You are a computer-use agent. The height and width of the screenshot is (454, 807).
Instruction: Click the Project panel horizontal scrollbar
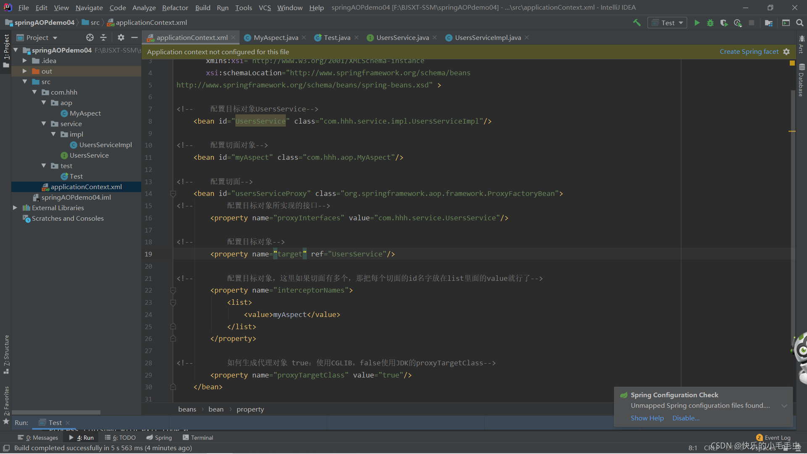56,412
